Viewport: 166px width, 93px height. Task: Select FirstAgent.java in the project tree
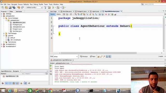(17, 25)
